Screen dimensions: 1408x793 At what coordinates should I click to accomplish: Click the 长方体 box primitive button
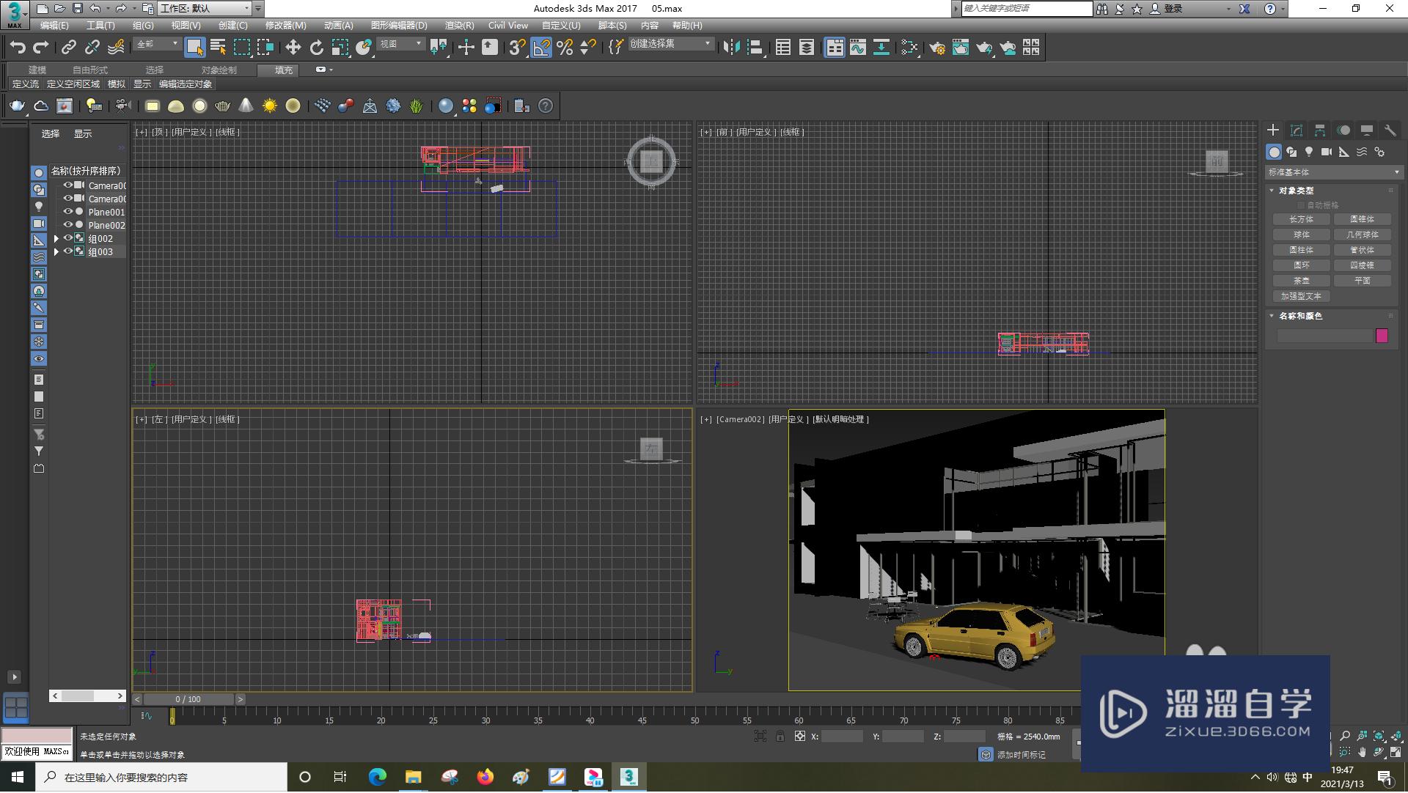(1301, 219)
